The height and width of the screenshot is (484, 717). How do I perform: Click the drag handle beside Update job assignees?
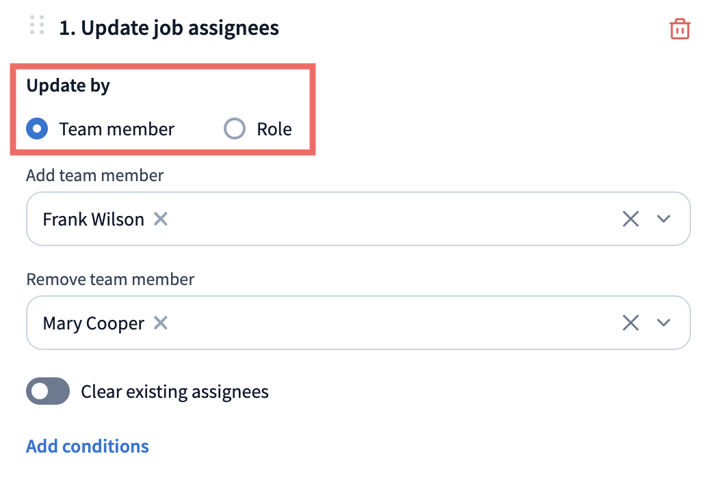pyautogui.click(x=37, y=25)
